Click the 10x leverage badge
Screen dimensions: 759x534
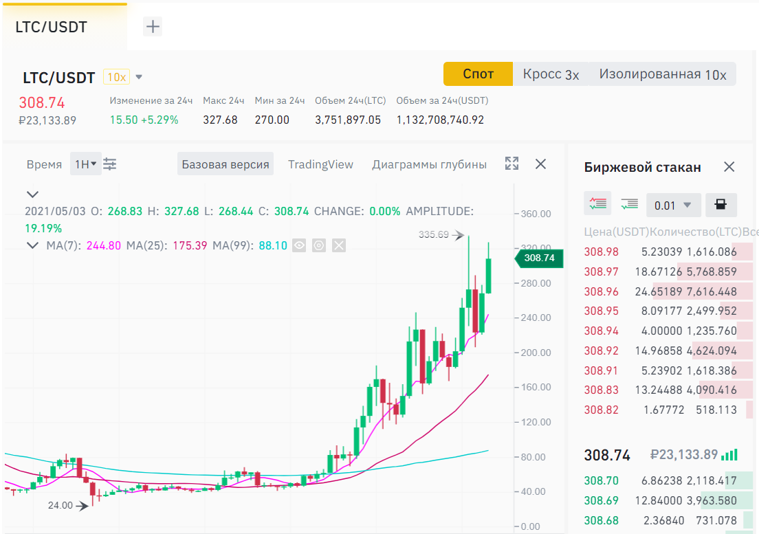(x=116, y=77)
